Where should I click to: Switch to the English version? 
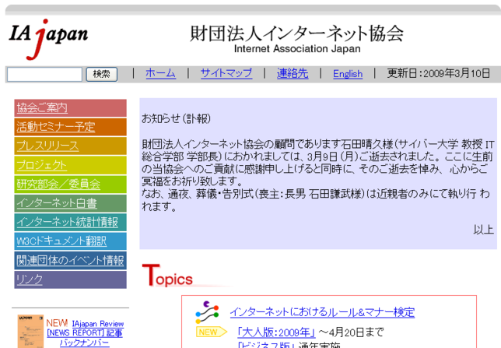click(348, 74)
